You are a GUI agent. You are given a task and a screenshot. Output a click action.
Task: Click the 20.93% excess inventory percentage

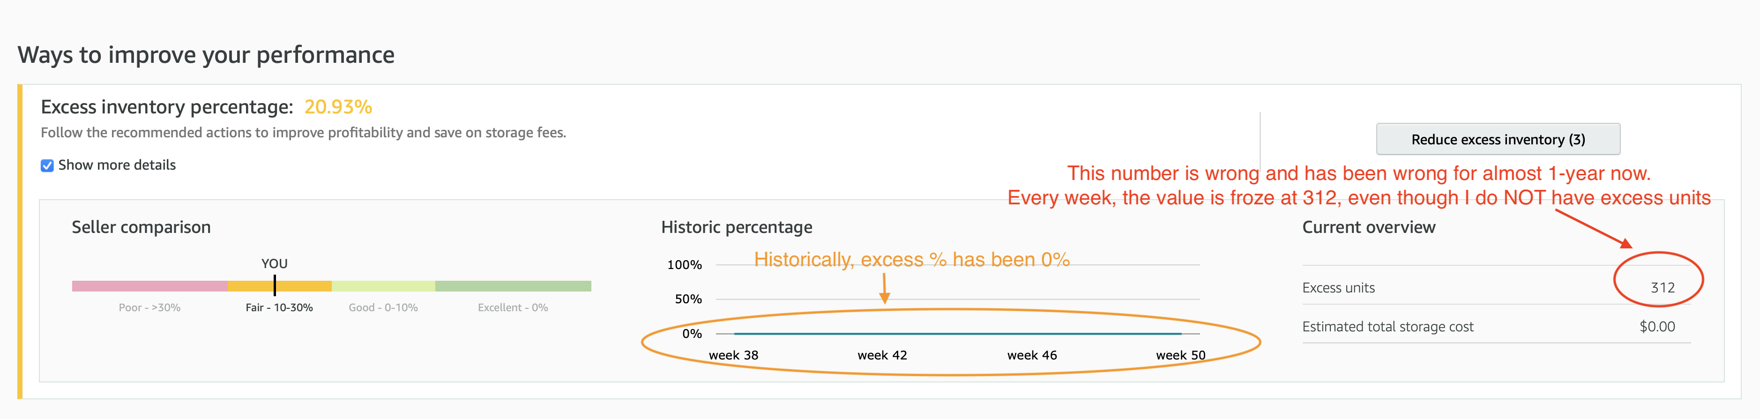pyautogui.click(x=337, y=107)
